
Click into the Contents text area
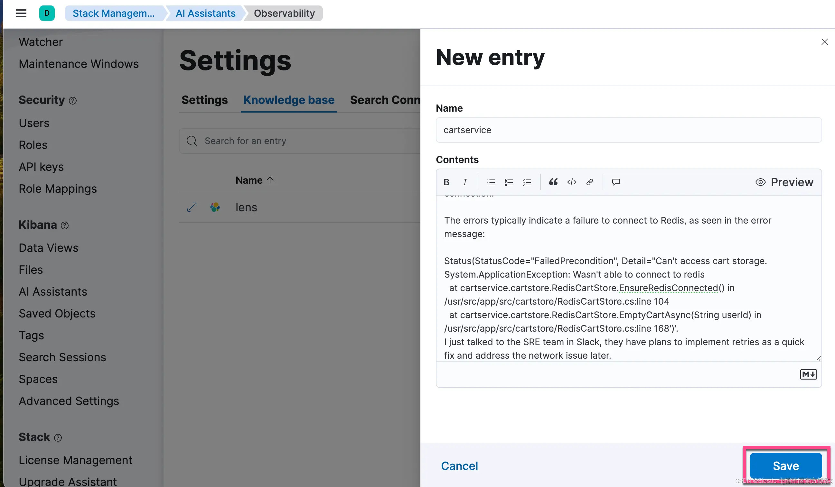tap(629, 278)
